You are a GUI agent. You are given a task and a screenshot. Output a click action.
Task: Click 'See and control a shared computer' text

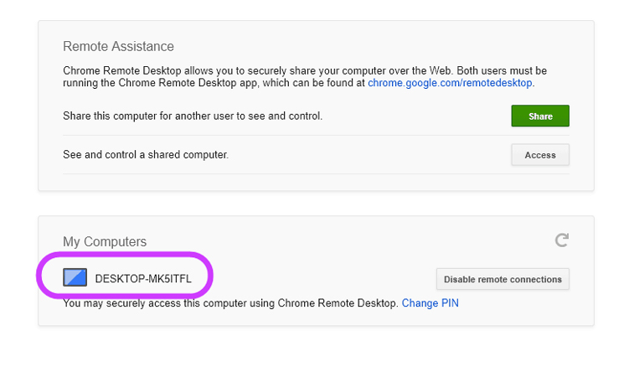click(x=146, y=155)
